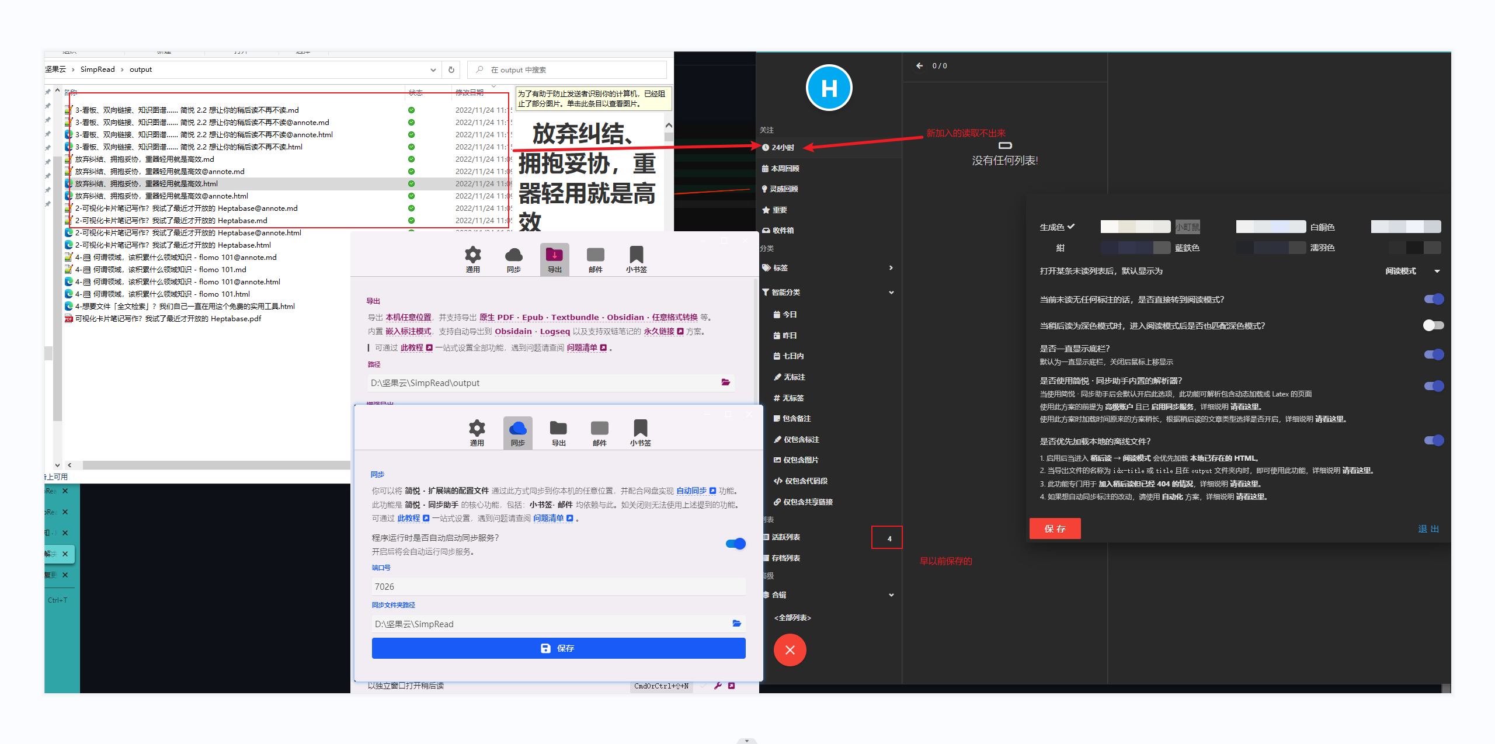Toggle auto-start sync service switch
The height and width of the screenshot is (744, 1495).
click(x=735, y=544)
